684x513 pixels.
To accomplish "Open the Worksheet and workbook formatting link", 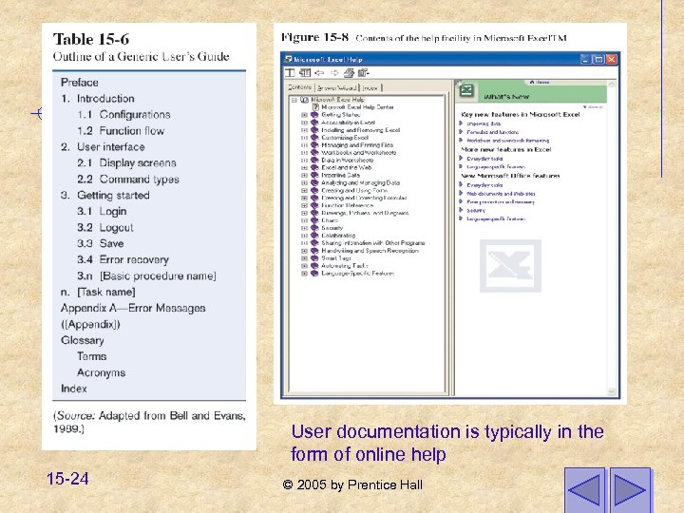I will coord(507,141).
